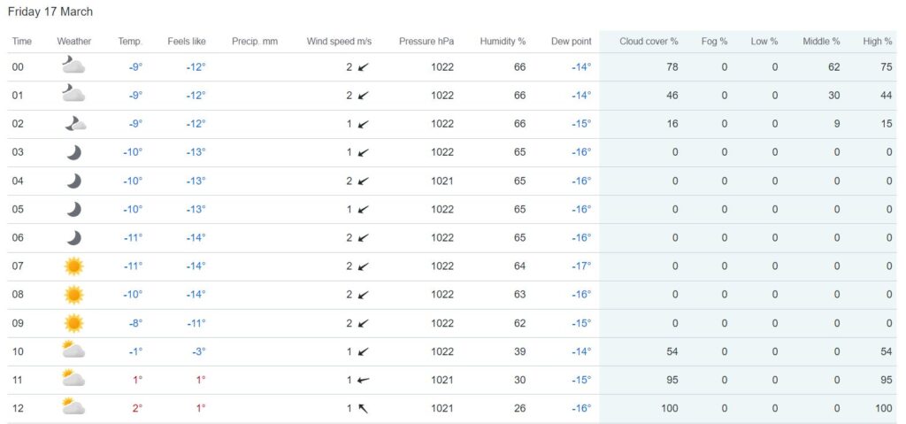Image resolution: width=906 pixels, height=424 pixels.
Task: Click the Cloud cover % column header
Action: coord(649,42)
